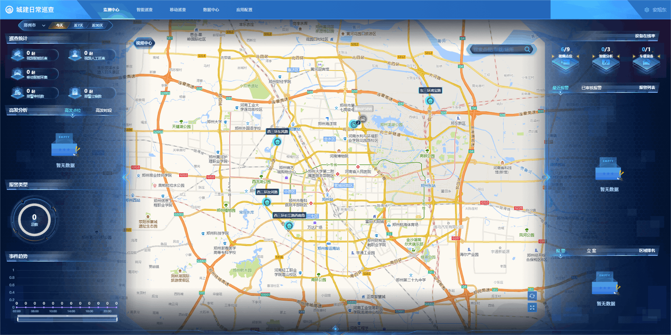This screenshot has width=671, height=335.
Task: Select the 近7天 time range
Action: tap(78, 25)
